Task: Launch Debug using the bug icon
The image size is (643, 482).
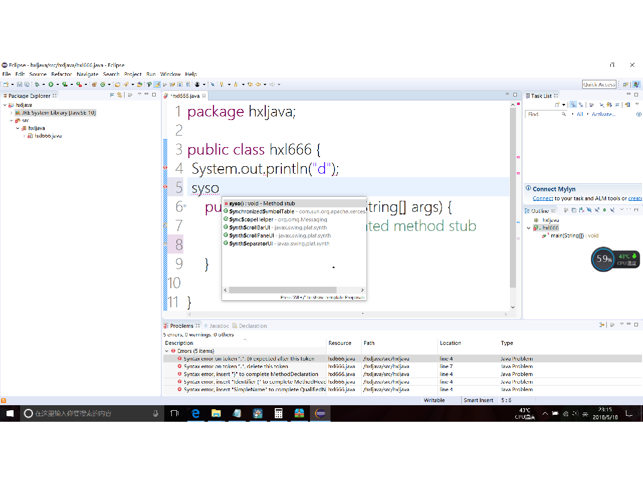Action: coord(37,84)
